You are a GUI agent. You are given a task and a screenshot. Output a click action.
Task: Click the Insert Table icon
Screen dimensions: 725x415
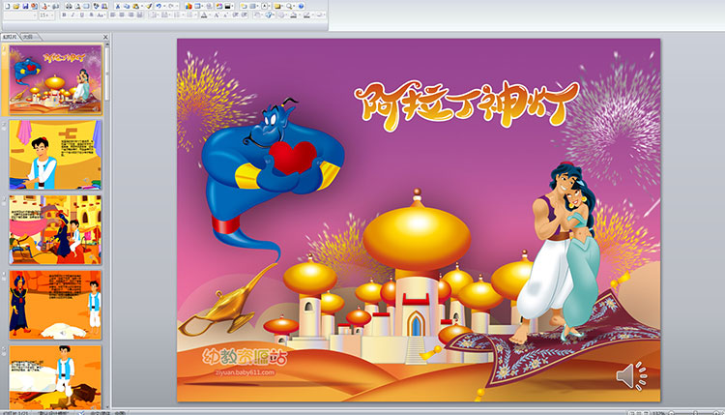pyautogui.click(x=197, y=6)
